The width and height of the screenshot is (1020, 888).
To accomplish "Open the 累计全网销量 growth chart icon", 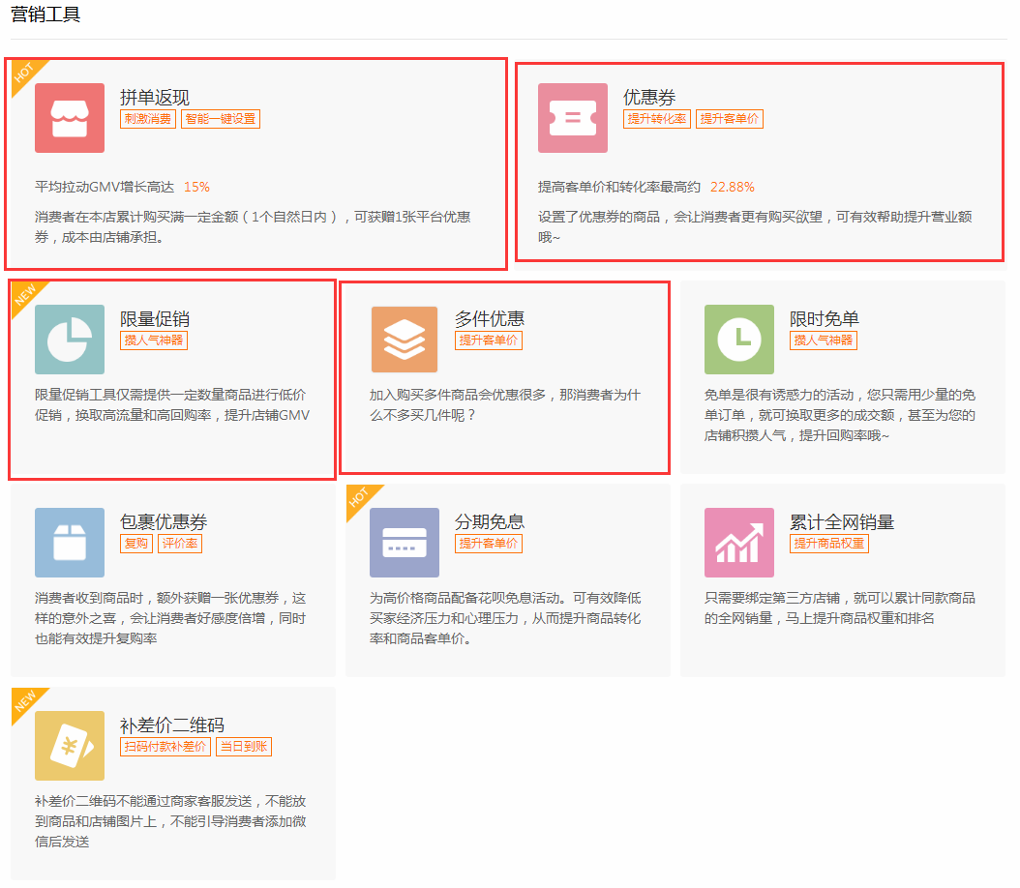I will pyautogui.click(x=739, y=542).
